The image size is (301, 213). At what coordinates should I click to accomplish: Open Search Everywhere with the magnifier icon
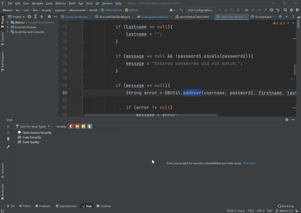pyautogui.click(x=285, y=10)
